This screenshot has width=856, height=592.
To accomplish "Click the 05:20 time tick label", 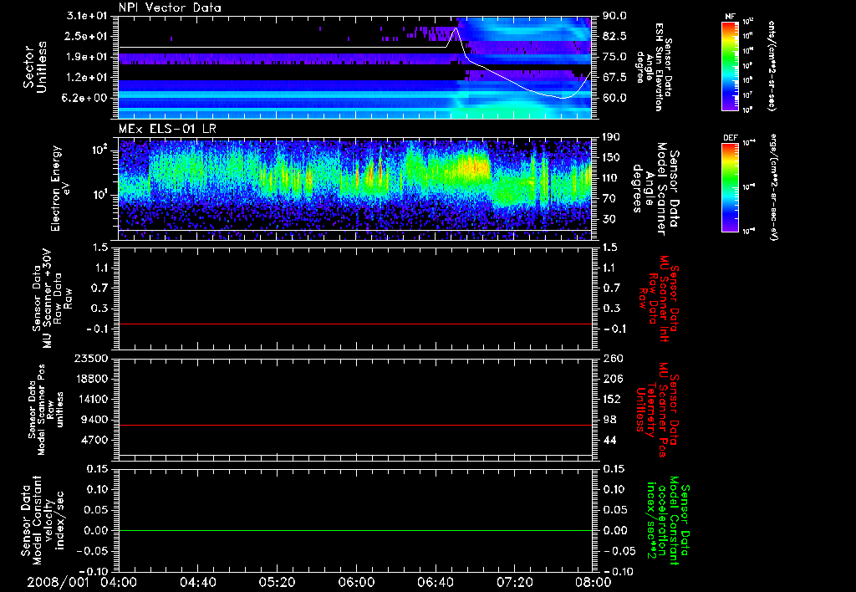I will [x=278, y=582].
